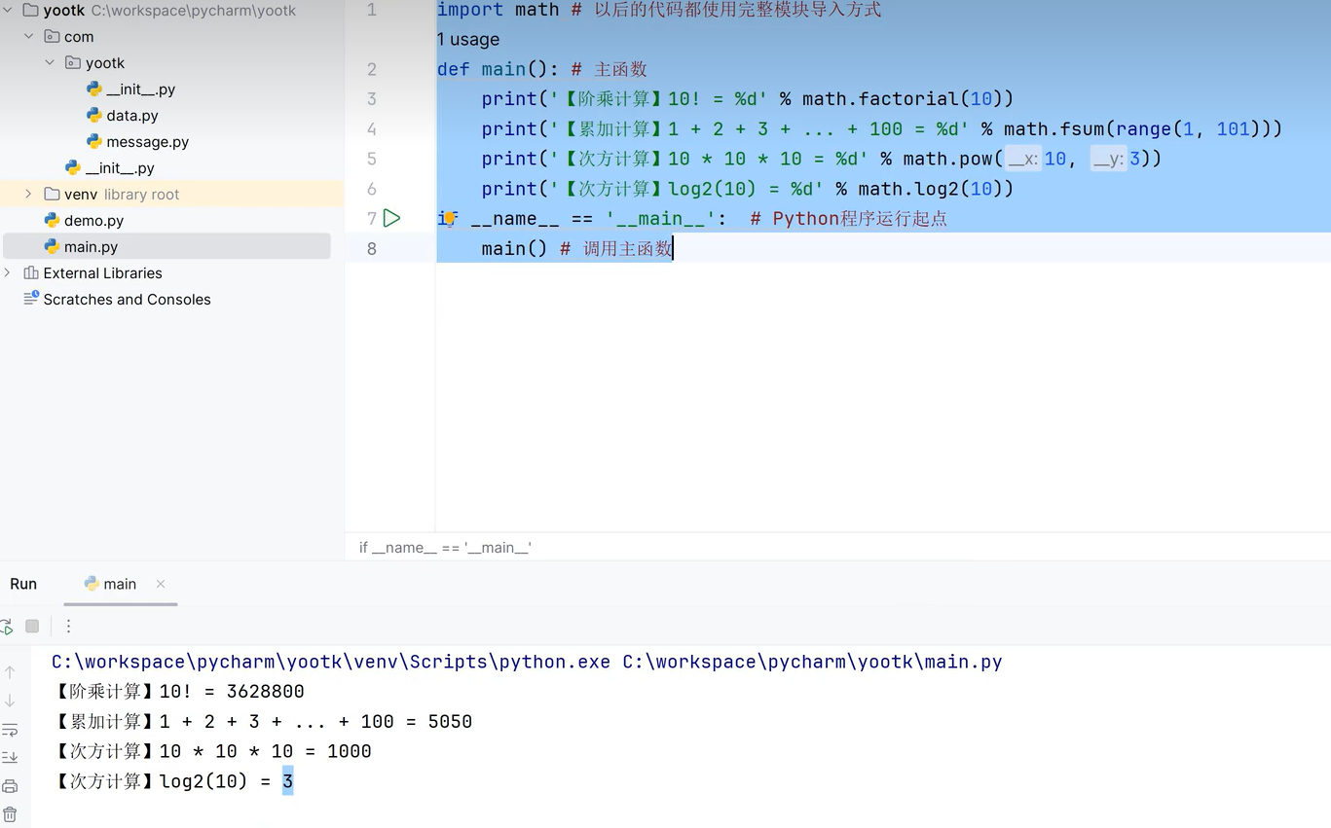
Task: Close the main run tab
Action: point(161,584)
